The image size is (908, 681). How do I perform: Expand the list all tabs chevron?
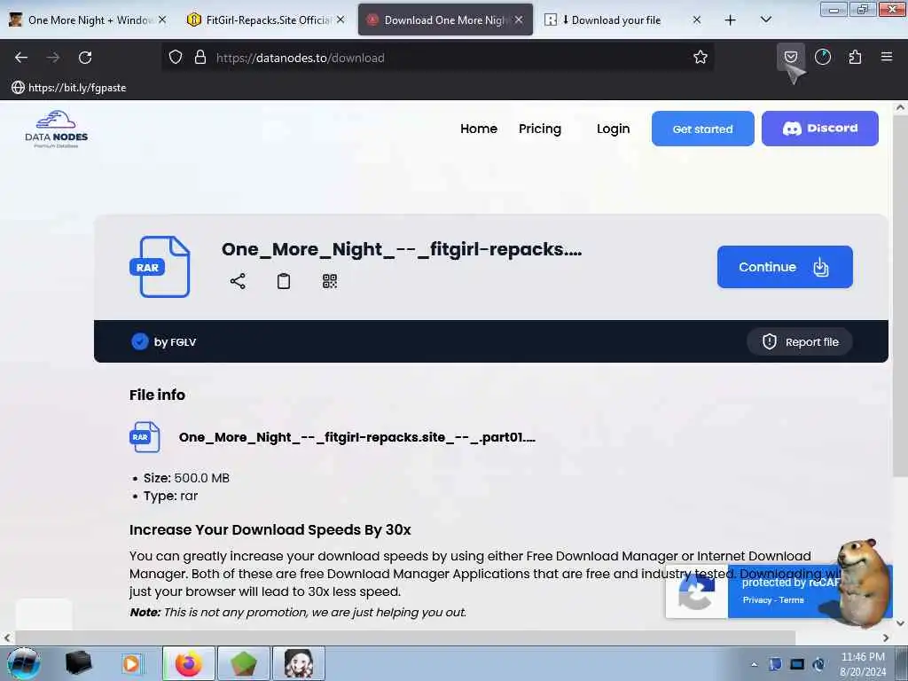(765, 20)
